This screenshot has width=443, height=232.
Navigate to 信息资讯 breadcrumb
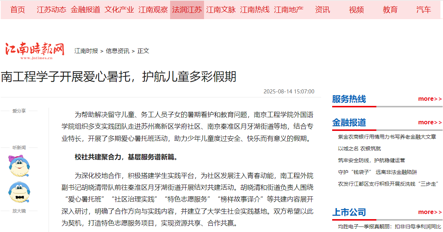tap(117, 51)
